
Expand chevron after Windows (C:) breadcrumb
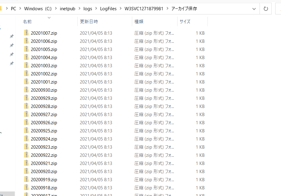[x=56, y=8]
